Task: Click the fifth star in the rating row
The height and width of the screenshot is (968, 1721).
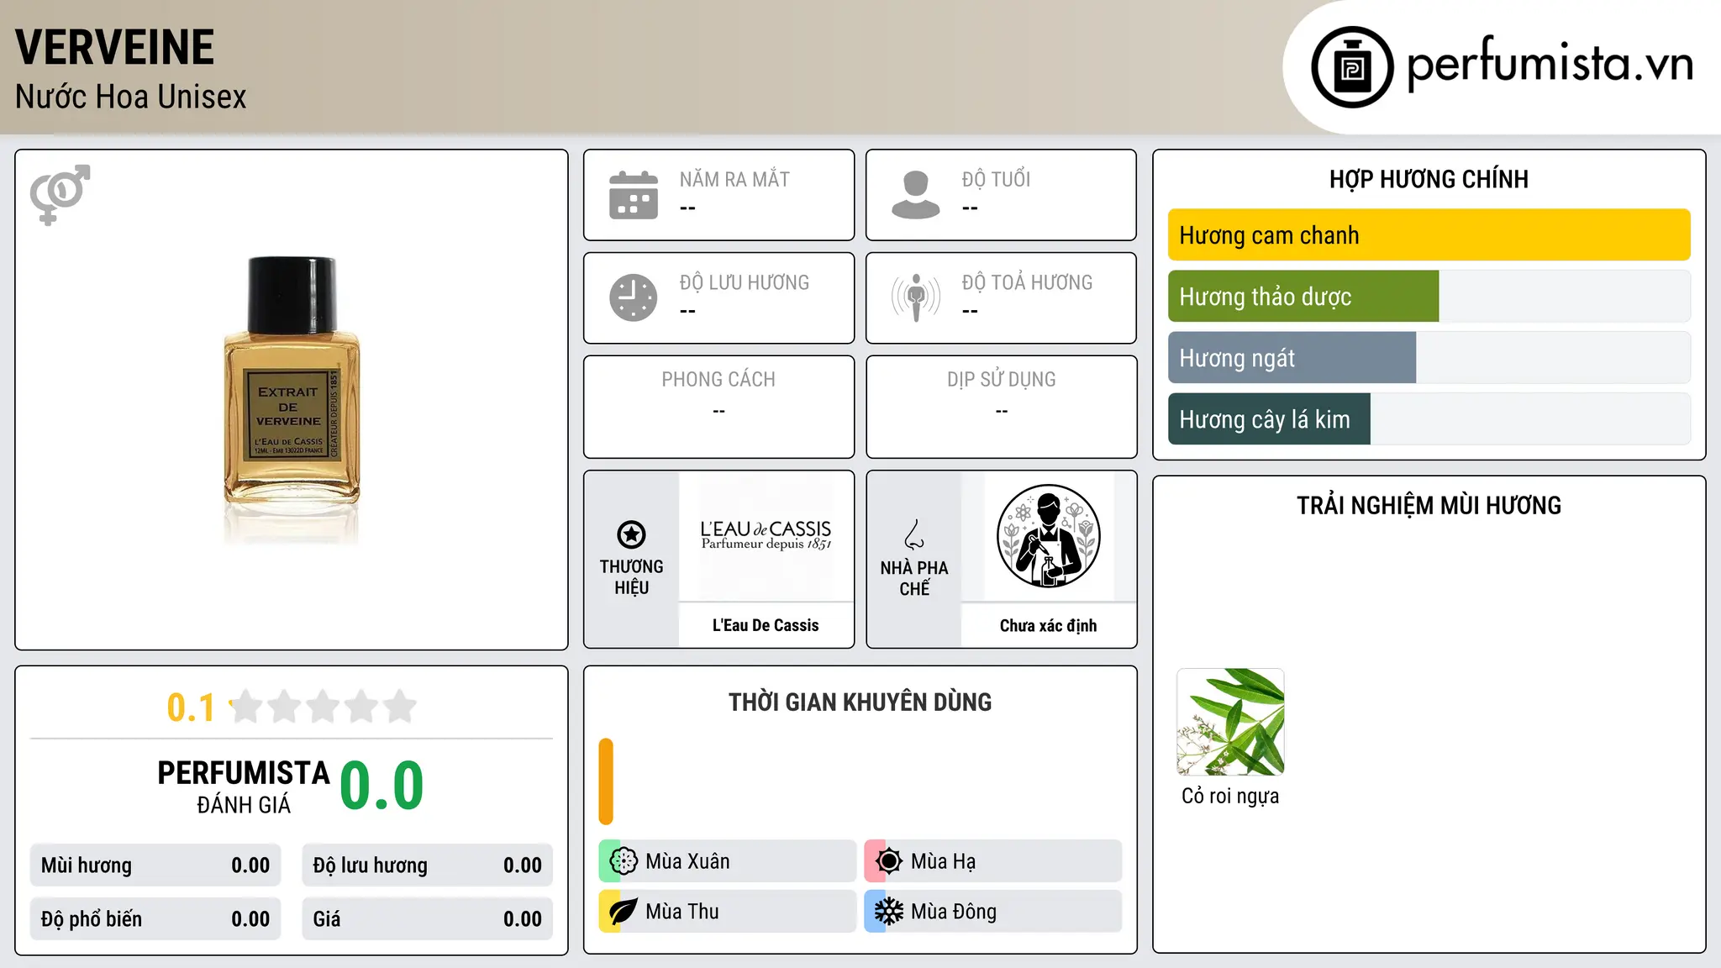Action: 400,707
